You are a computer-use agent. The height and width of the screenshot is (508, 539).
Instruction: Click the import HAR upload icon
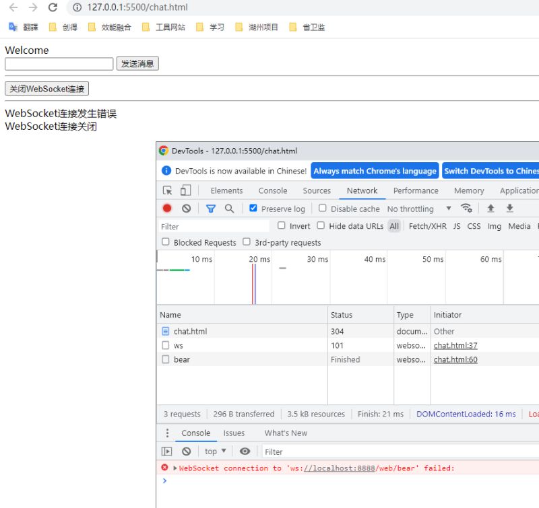[x=491, y=208]
